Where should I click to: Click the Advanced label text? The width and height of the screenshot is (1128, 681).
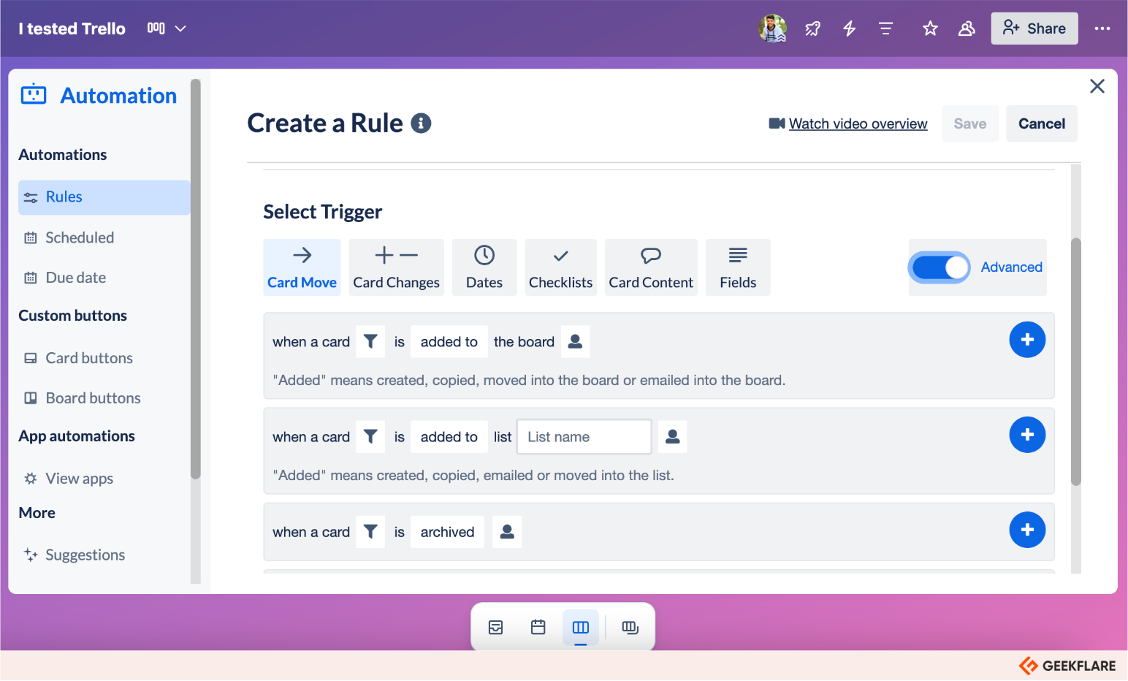(1011, 267)
